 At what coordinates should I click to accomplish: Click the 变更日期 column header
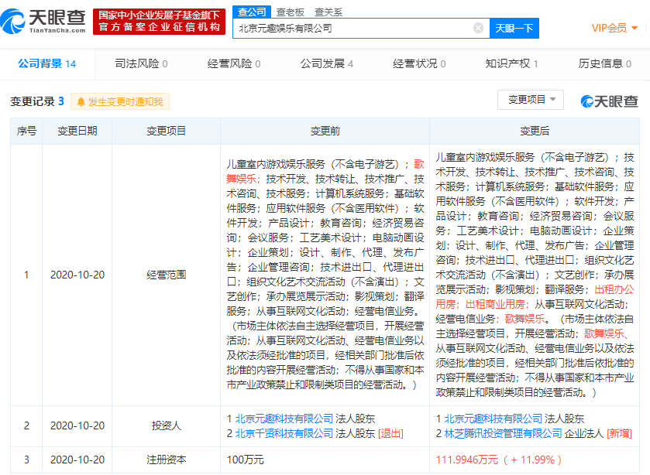77,132
